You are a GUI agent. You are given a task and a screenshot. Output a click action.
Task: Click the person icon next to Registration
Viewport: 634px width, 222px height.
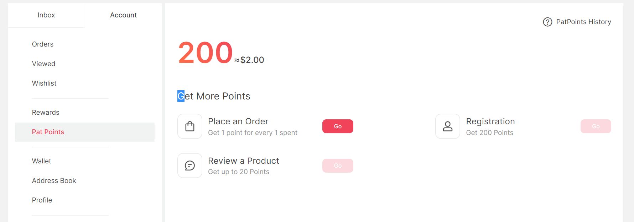click(448, 126)
